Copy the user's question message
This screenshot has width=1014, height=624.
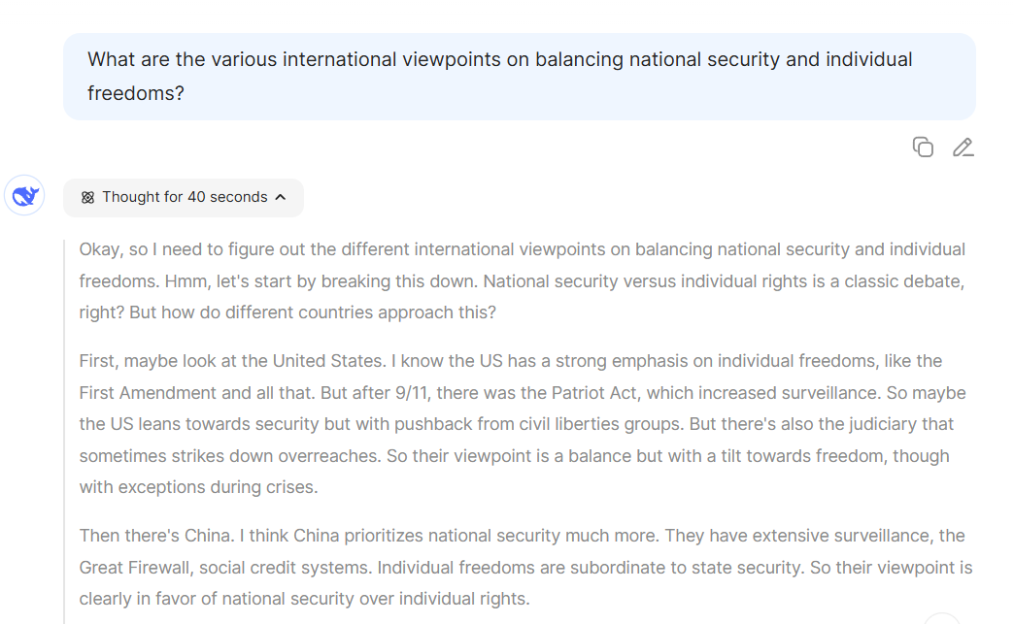(923, 148)
